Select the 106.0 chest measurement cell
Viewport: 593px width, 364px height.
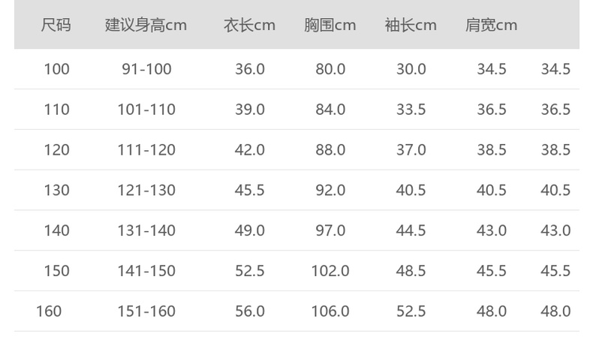330,311
